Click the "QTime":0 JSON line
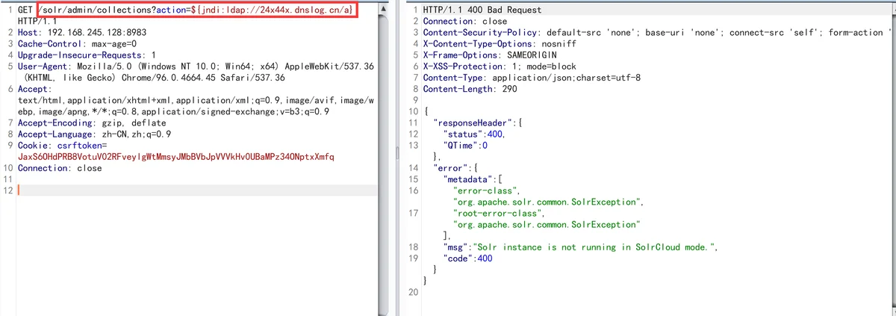 (x=465, y=146)
